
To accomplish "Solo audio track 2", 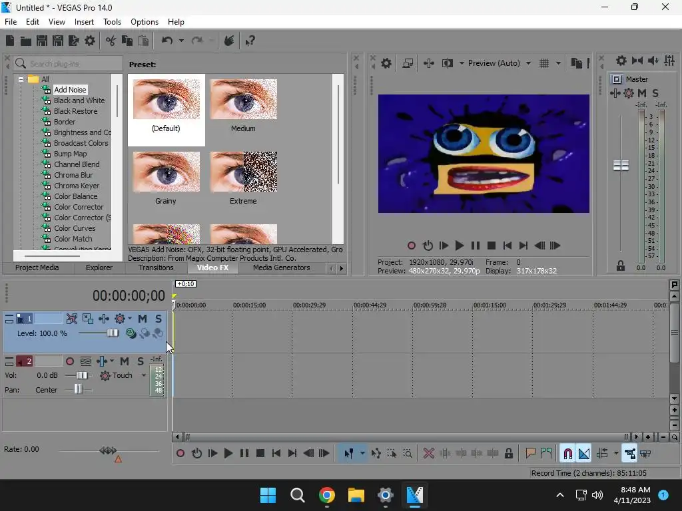I will (141, 361).
